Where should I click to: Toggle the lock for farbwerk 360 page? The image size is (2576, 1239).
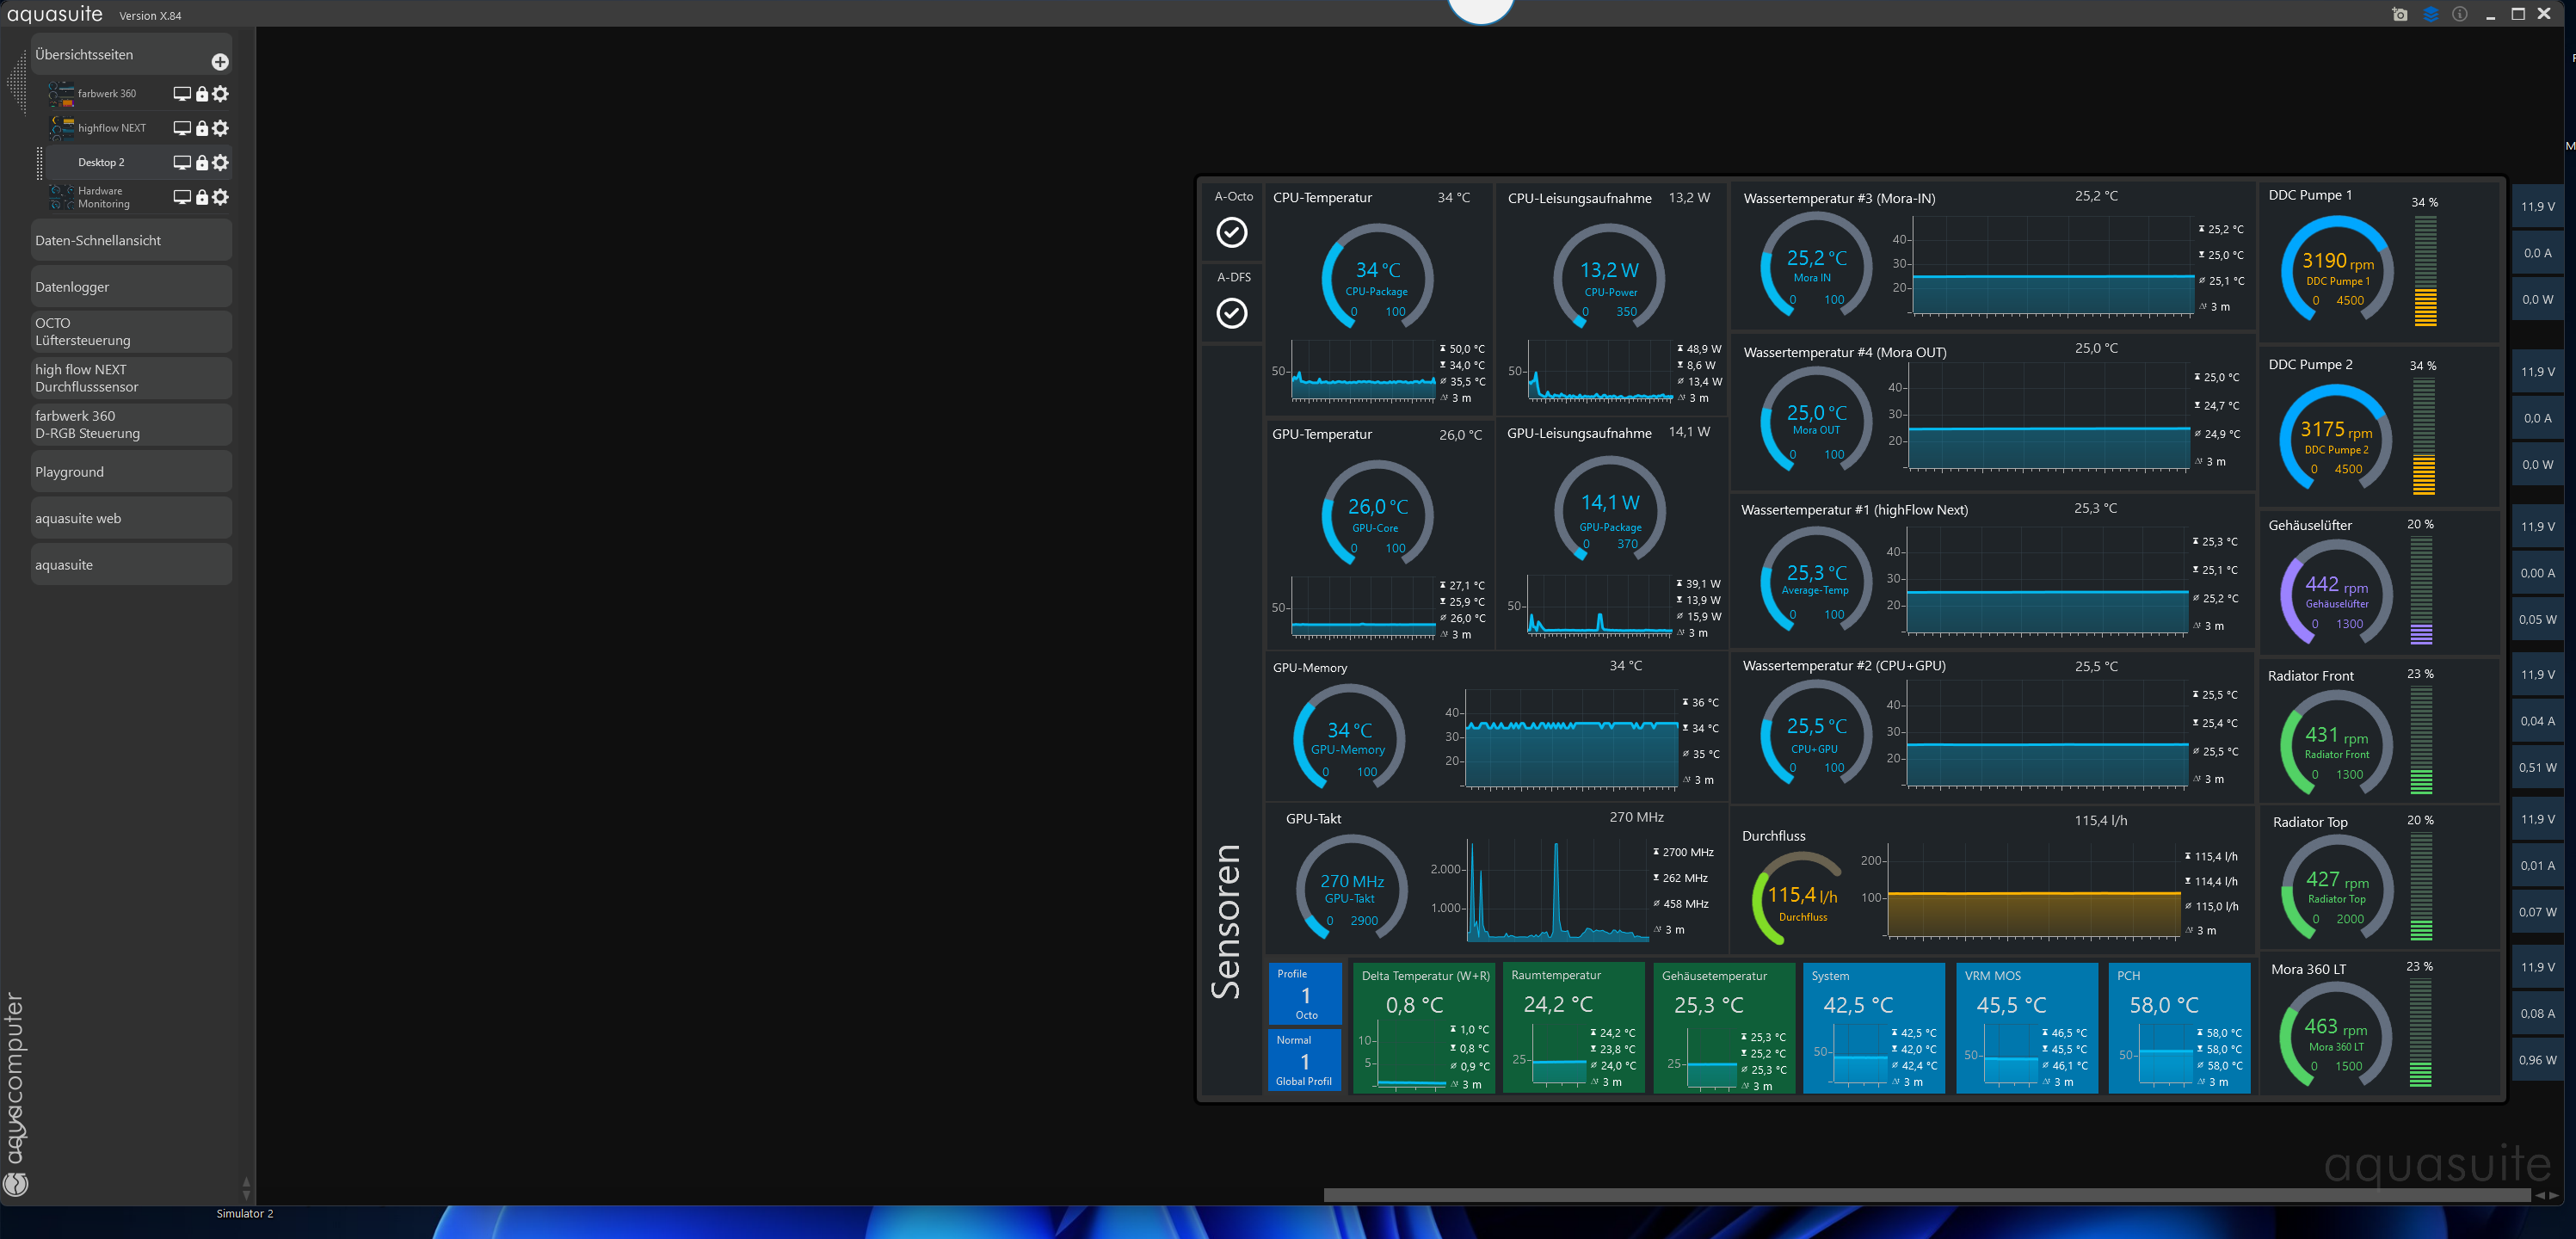pyautogui.click(x=202, y=94)
